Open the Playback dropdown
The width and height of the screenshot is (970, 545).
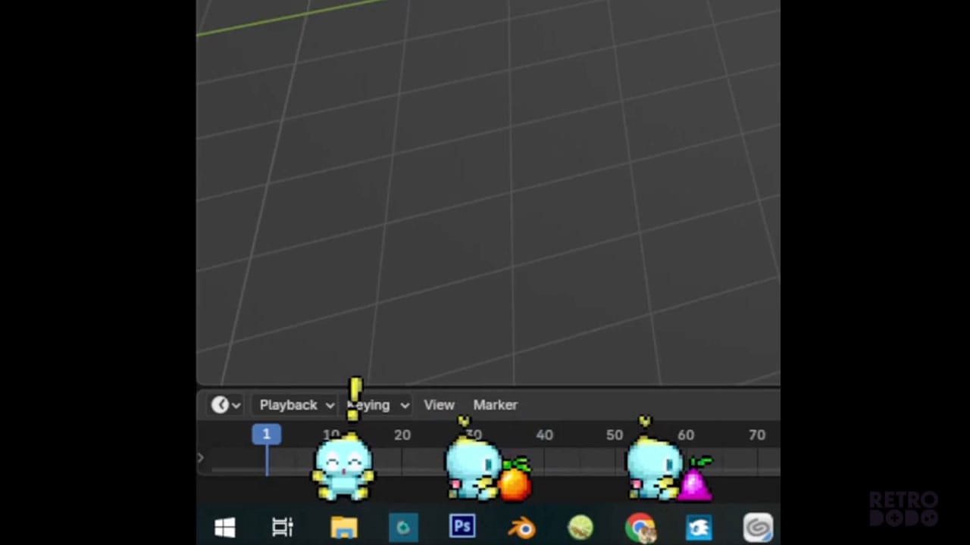click(296, 405)
